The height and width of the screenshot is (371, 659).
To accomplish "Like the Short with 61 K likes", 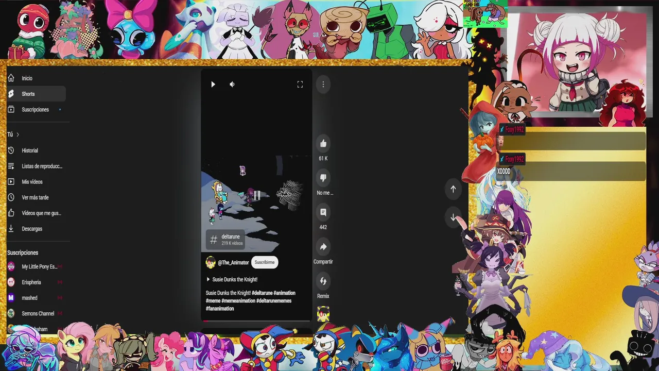I will tap(323, 143).
